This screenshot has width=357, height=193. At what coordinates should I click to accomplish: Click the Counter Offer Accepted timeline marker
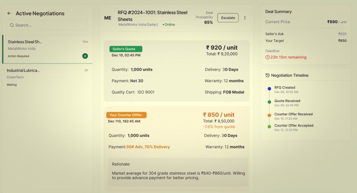(x=269, y=127)
